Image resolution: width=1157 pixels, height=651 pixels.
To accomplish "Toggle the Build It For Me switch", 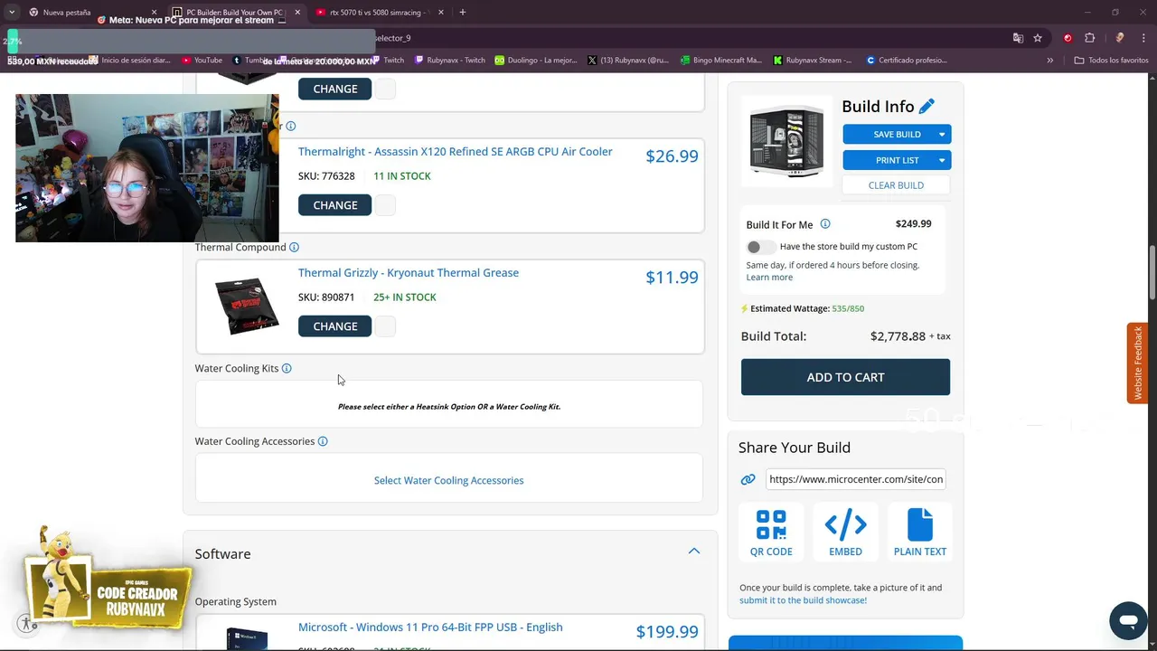I will [x=760, y=247].
